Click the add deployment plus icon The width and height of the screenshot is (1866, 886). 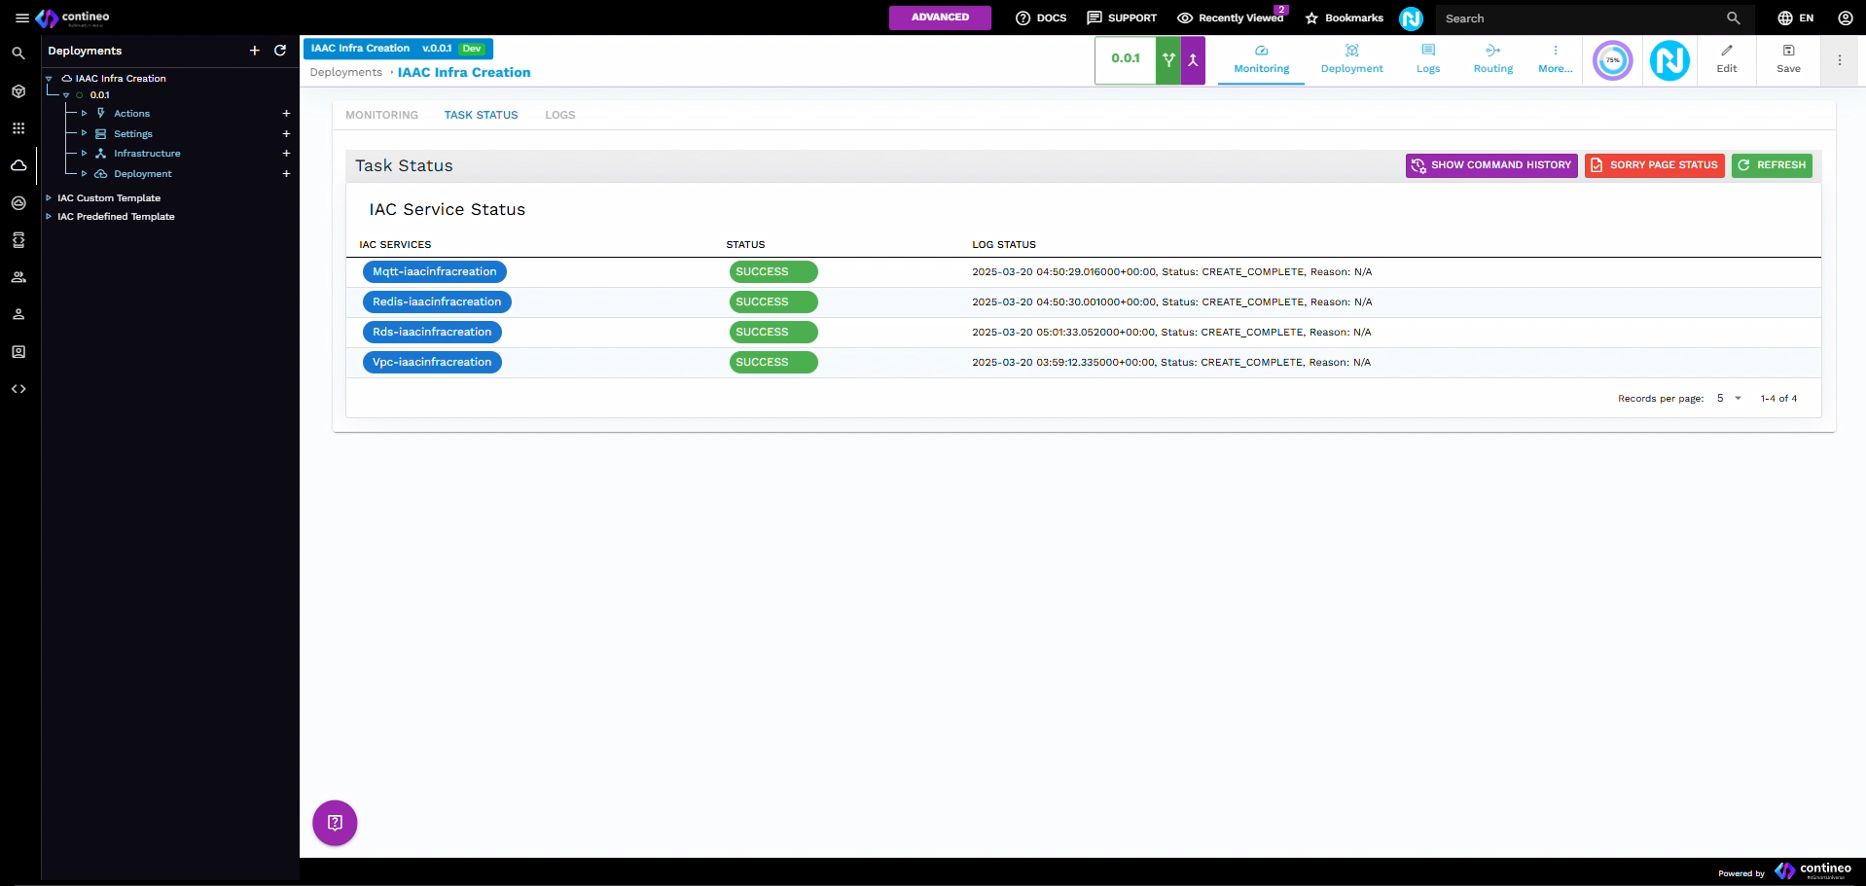click(x=255, y=51)
